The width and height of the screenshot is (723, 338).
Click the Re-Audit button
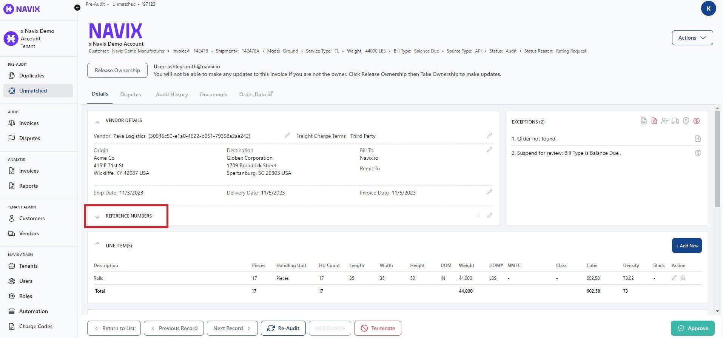[x=283, y=328]
